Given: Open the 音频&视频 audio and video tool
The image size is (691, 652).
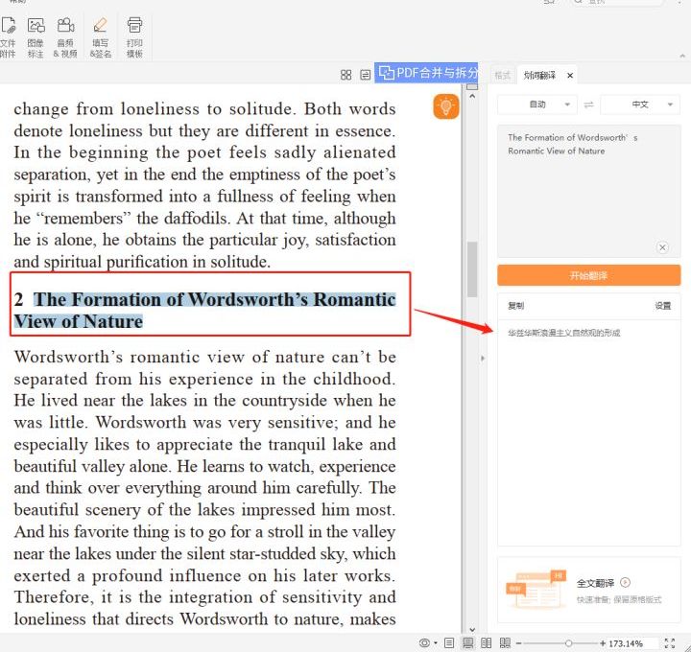Looking at the screenshot, I should (x=65, y=35).
